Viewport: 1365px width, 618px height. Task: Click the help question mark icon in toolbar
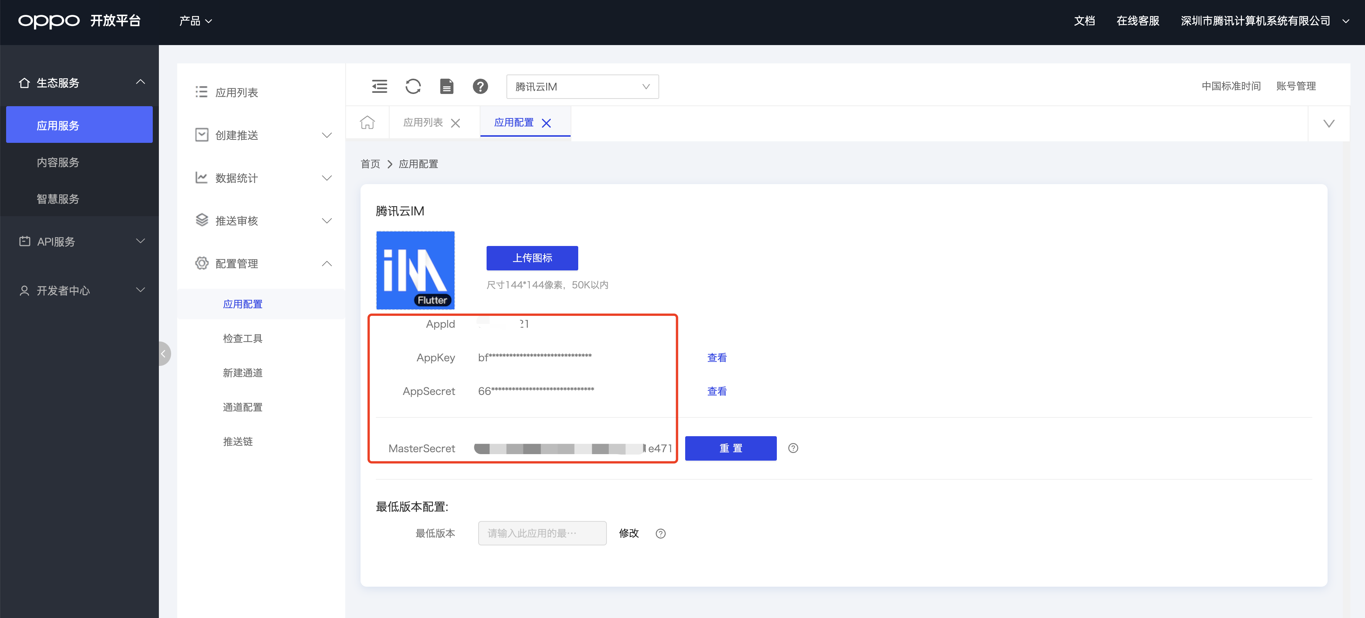pos(480,86)
